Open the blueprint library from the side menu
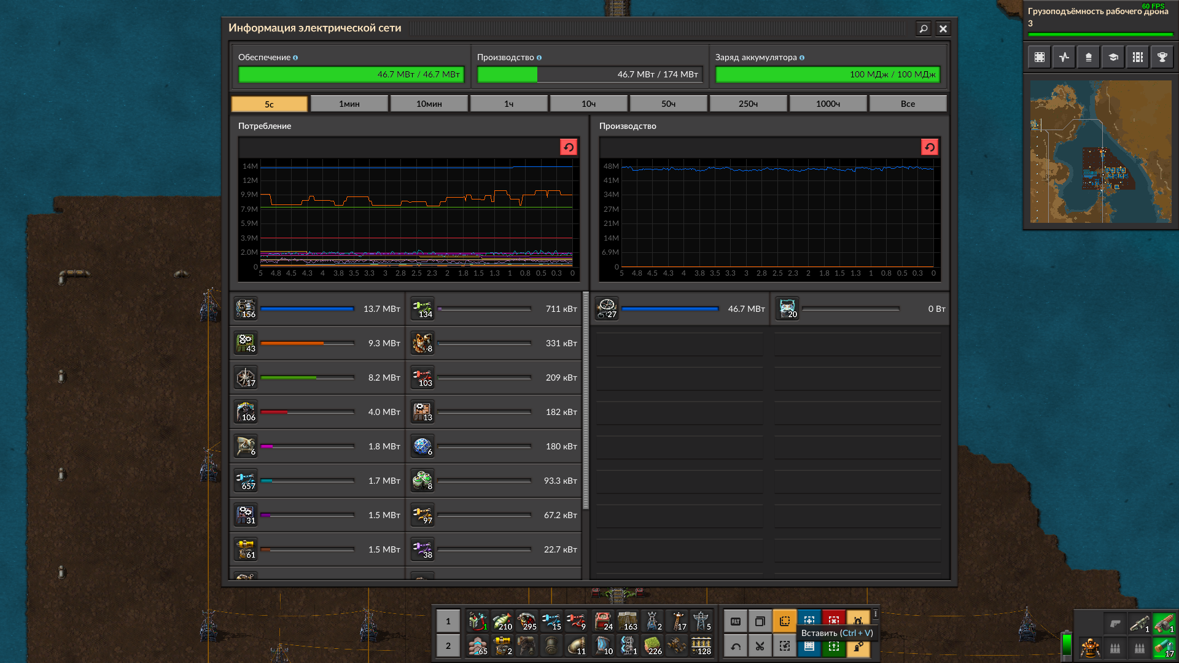 1040,57
